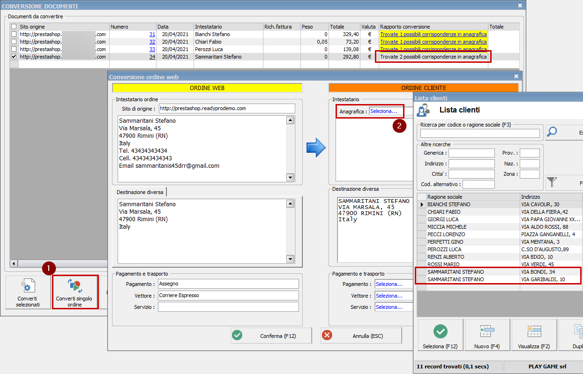
Task: Select BIANCHI STEFANO client row
Action: coord(499,204)
